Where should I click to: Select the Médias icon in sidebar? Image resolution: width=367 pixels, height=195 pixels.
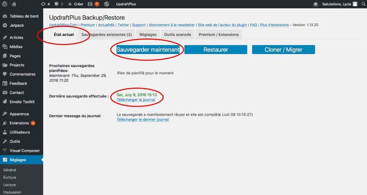pos(5,47)
